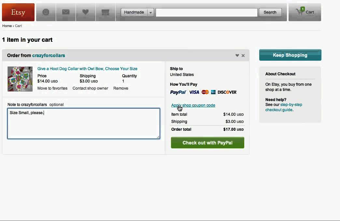The height and width of the screenshot is (221, 340).
Task: Apply shop coupon code link
Action: (193, 105)
